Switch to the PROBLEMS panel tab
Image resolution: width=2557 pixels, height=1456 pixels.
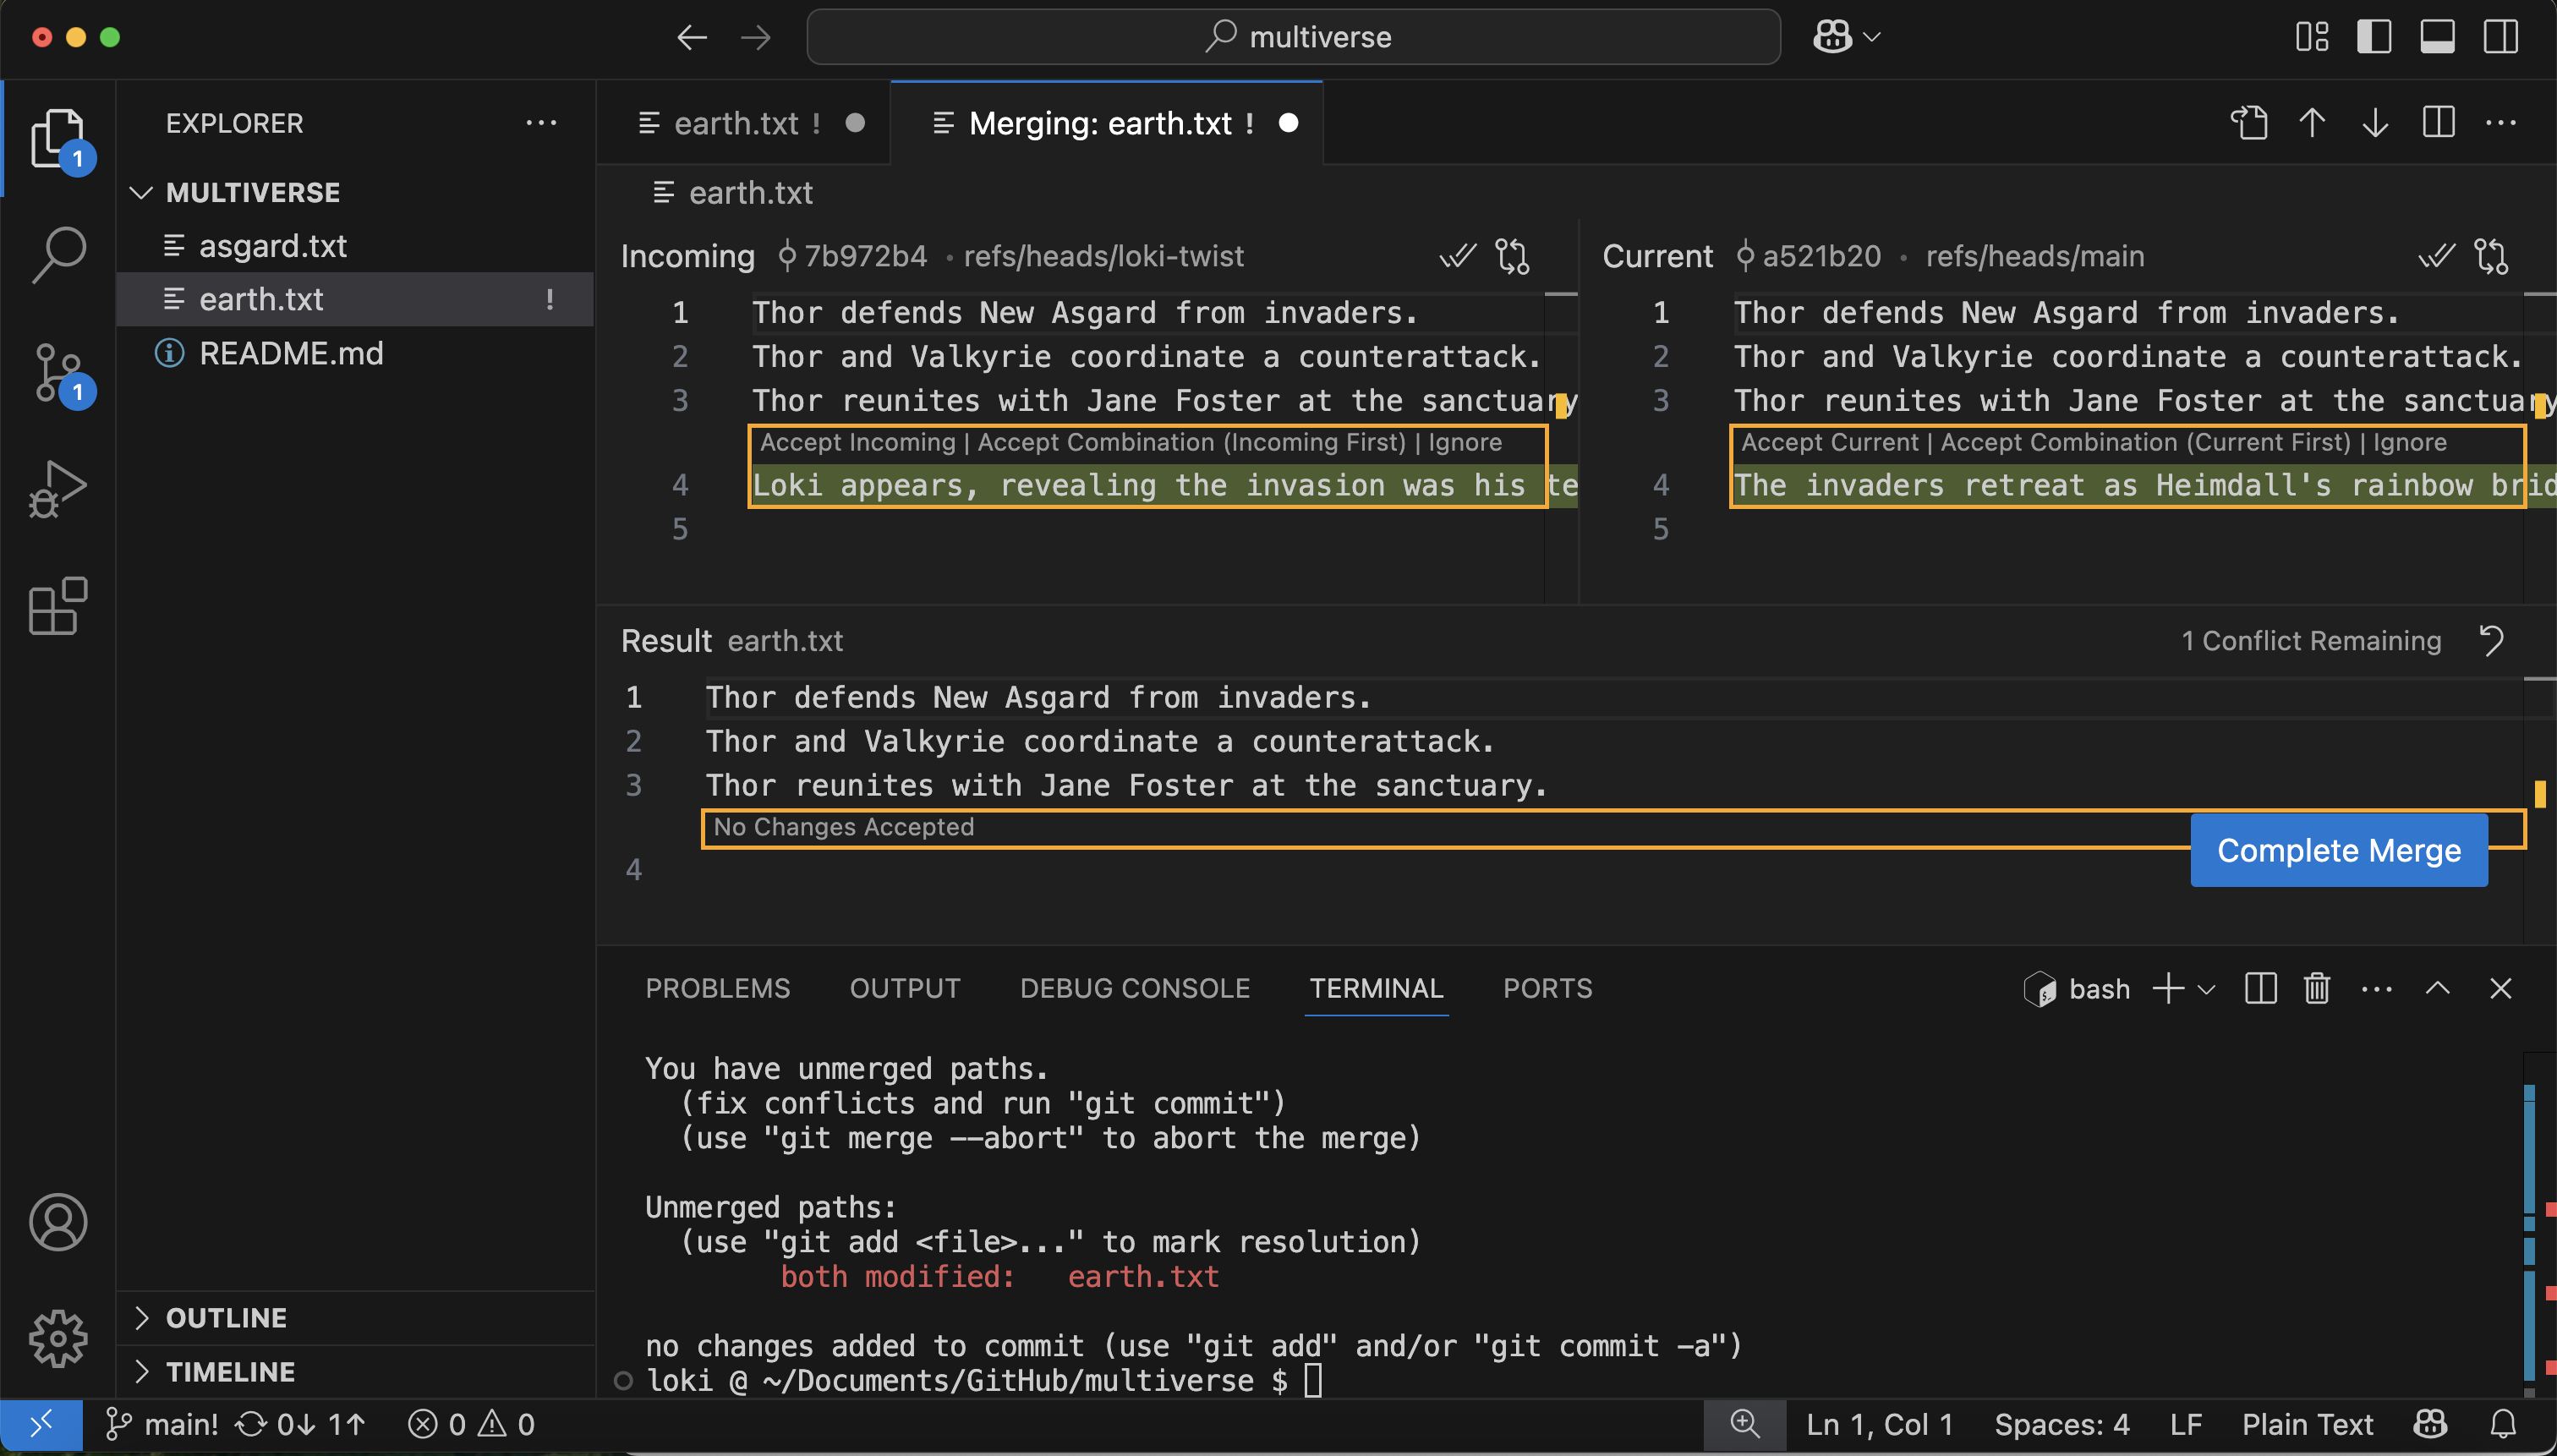coord(718,988)
